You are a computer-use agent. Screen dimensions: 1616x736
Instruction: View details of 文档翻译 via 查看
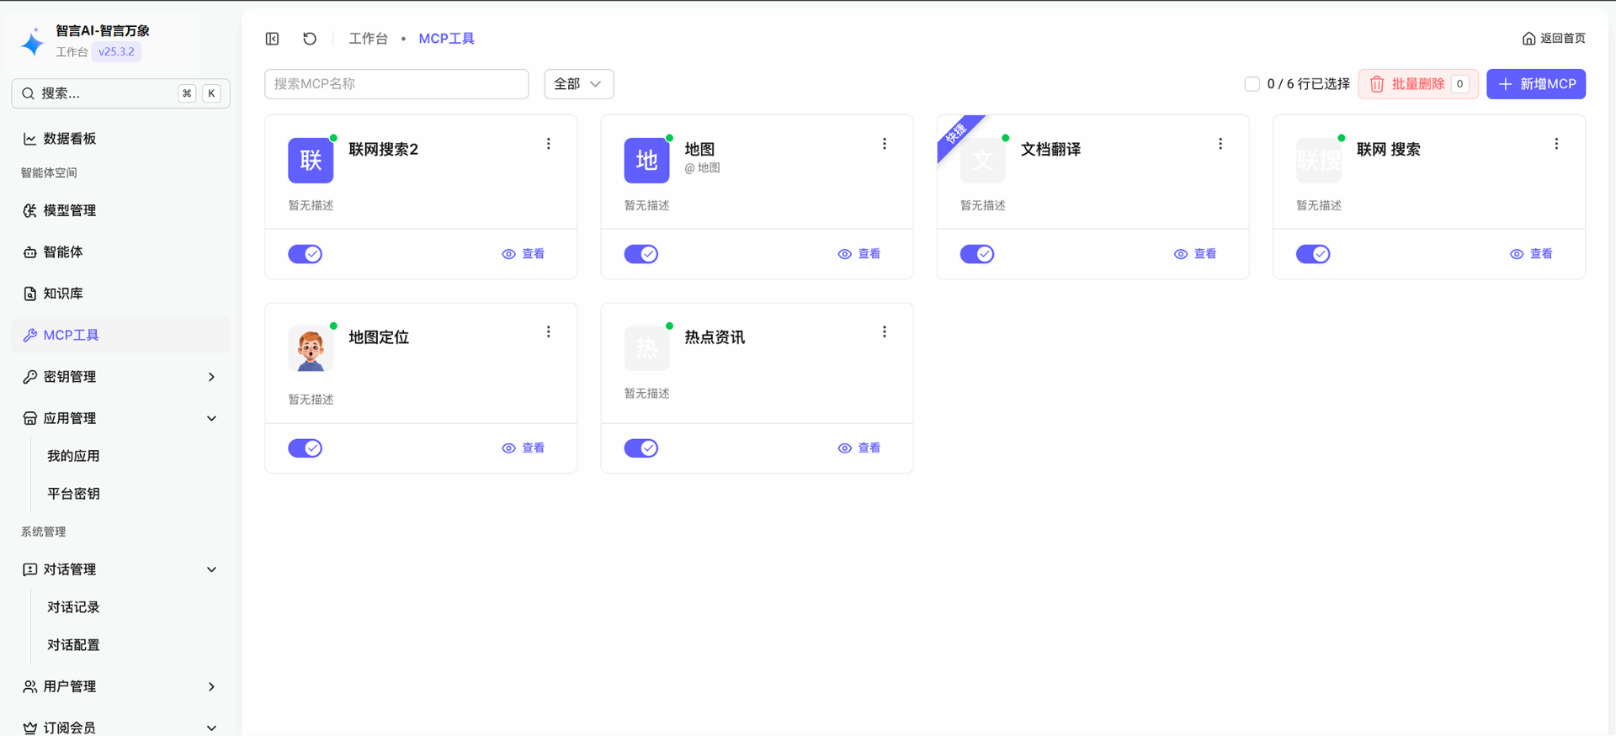pos(1195,254)
